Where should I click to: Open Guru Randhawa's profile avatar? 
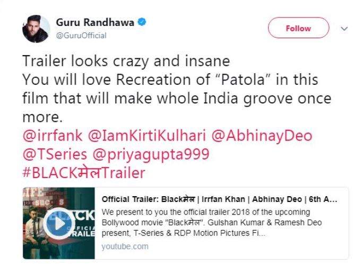point(36,29)
